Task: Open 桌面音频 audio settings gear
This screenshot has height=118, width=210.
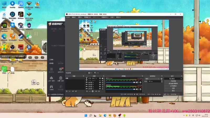Action: (140, 89)
